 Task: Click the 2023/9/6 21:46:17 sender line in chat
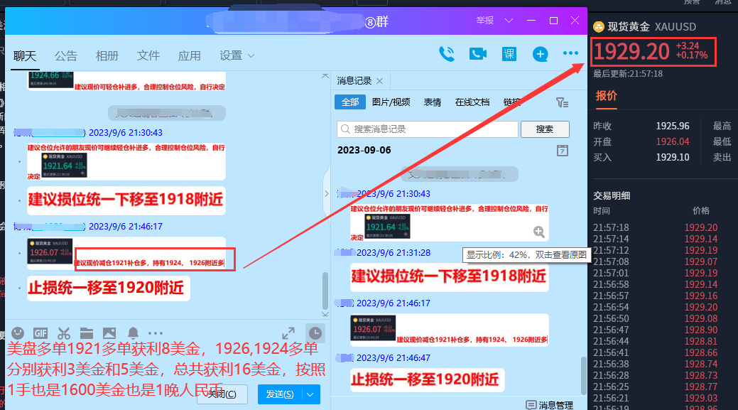(89, 227)
